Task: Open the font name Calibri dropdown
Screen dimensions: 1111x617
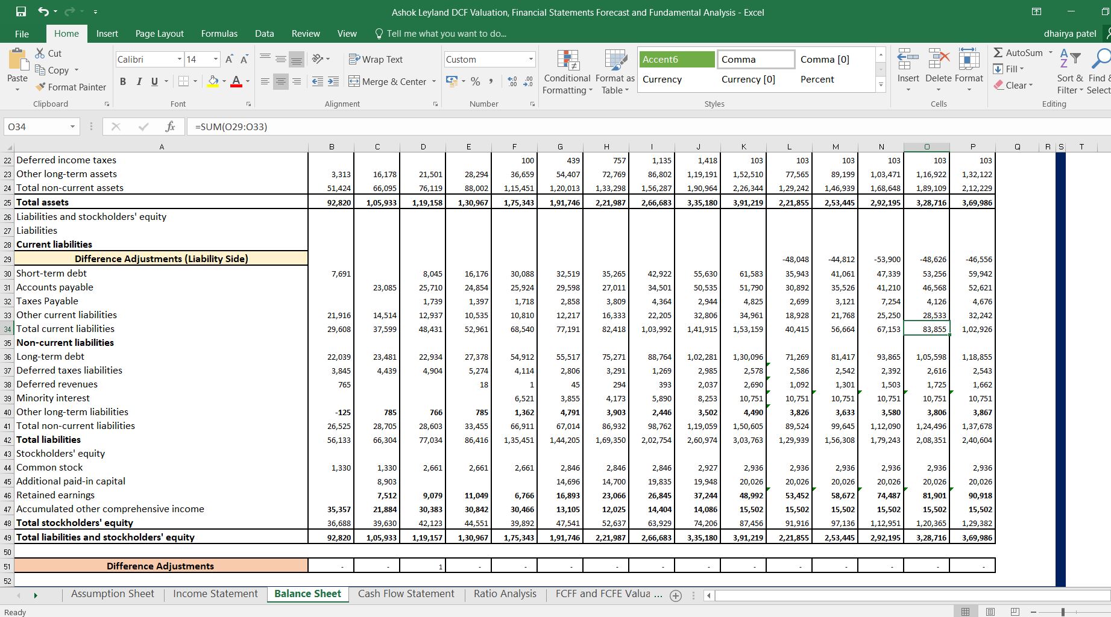Action: coord(179,59)
